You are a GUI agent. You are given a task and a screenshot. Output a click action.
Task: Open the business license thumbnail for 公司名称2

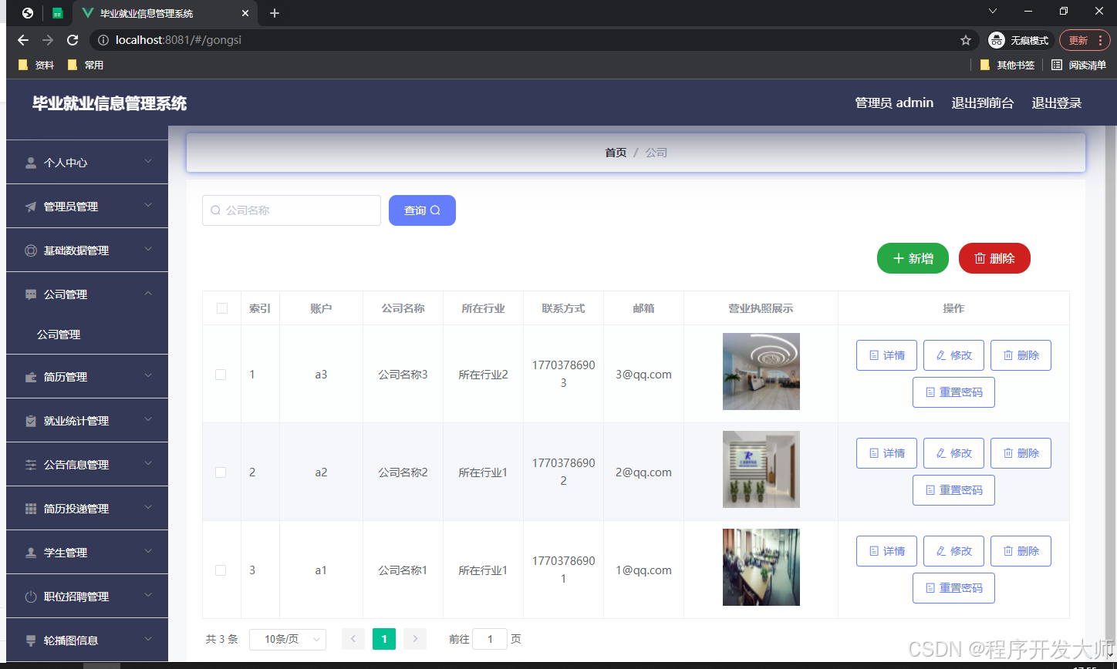[761, 469]
